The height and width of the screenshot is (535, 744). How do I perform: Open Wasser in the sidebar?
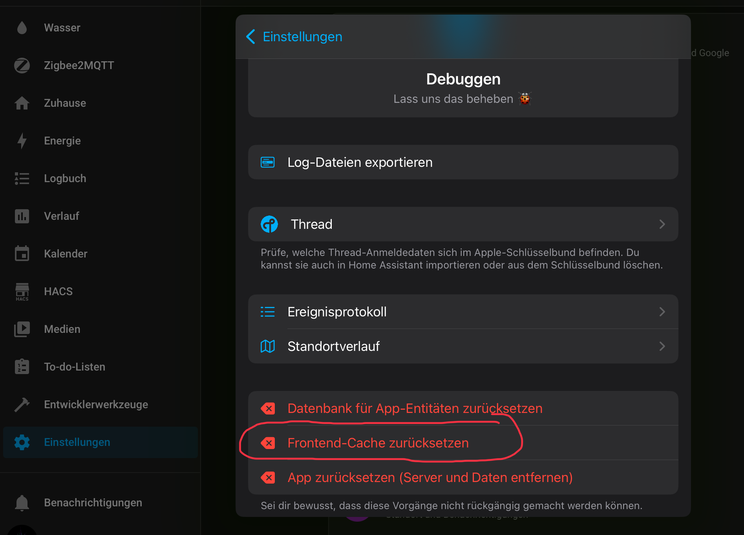pos(100,28)
